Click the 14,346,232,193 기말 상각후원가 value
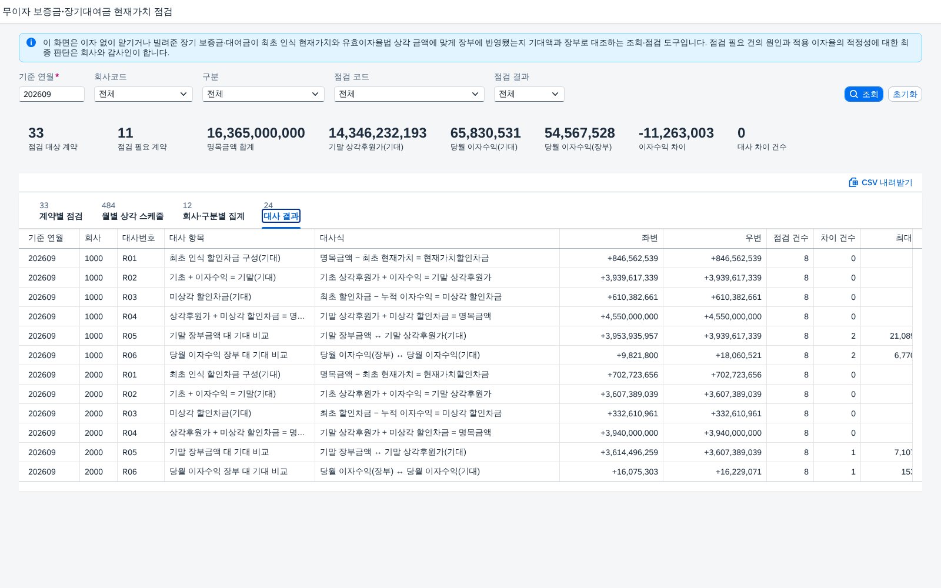 pos(378,133)
